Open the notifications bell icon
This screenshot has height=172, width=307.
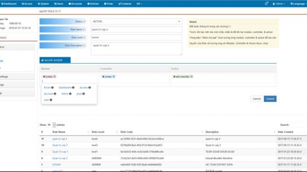pos(266,4)
